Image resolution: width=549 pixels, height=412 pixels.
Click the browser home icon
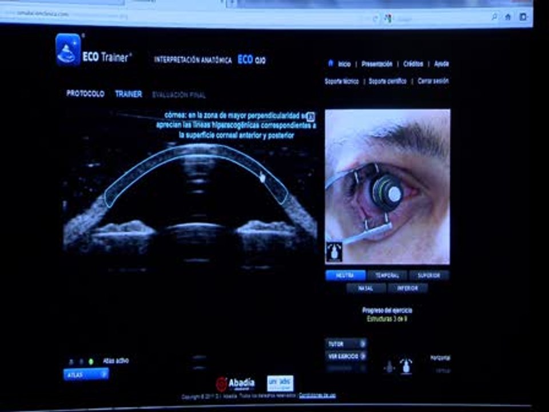(508, 17)
